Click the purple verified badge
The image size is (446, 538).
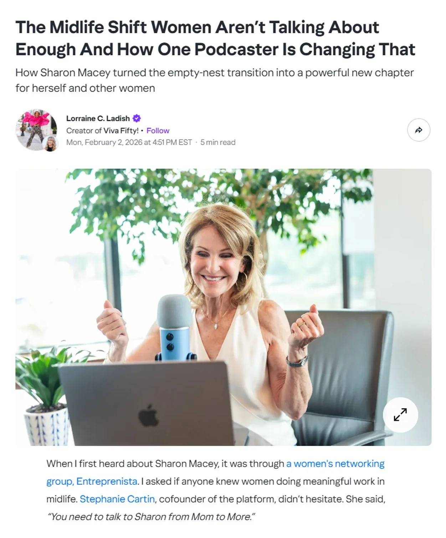coord(137,118)
